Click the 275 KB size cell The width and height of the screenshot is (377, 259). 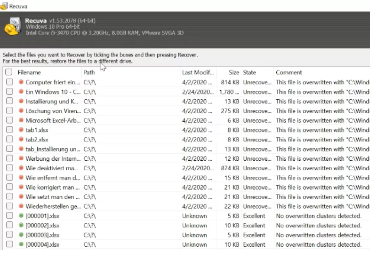tap(230, 111)
